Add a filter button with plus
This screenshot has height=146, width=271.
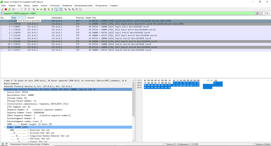[268, 13]
